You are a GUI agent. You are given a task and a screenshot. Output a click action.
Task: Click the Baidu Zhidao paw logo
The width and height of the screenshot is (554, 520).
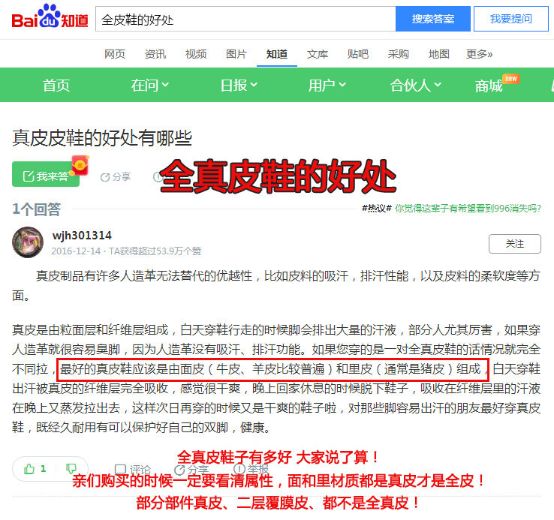[50, 17]
